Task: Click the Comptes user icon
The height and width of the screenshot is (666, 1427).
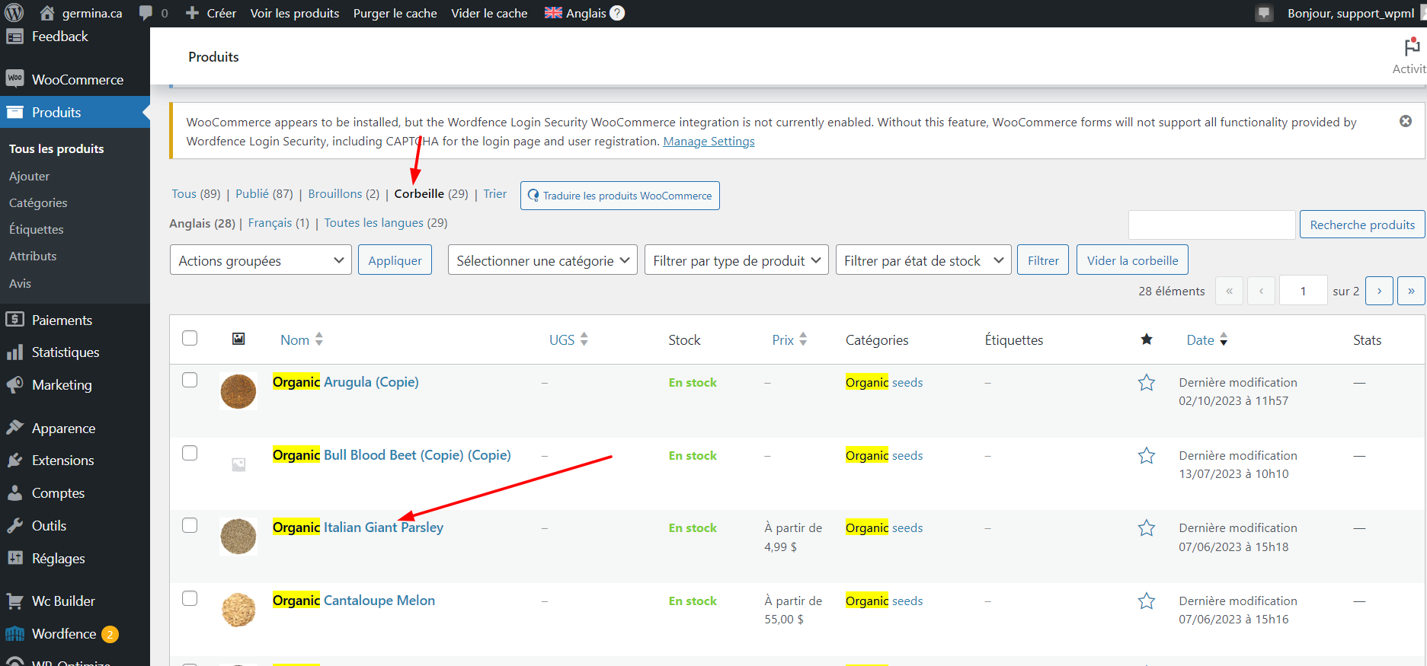Action: click(x=14, y=492)
